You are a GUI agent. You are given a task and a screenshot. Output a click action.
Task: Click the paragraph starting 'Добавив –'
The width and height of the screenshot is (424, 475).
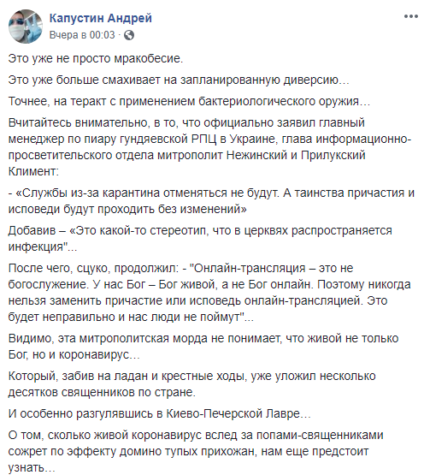pos(200,239)
